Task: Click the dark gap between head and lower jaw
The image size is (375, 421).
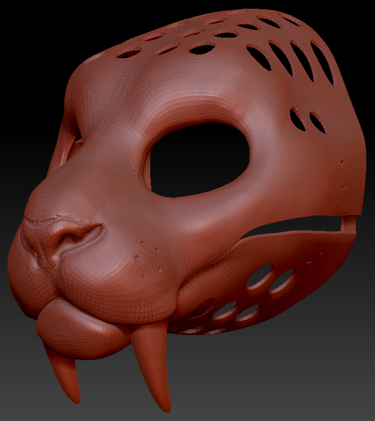Action: (x=294, y=224)
